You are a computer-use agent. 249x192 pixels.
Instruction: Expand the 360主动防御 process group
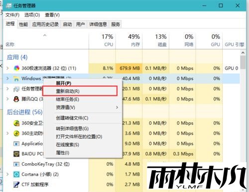click(x=7, y=133)
